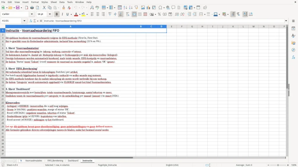Viewport: 298px width, 167px height.
Task: Open the Calibri font name dropdown
Action: [32, 14]
